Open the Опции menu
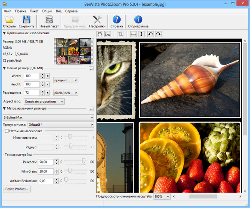The height and width of the screenshot is (208, 250). [x=47, y=11]
